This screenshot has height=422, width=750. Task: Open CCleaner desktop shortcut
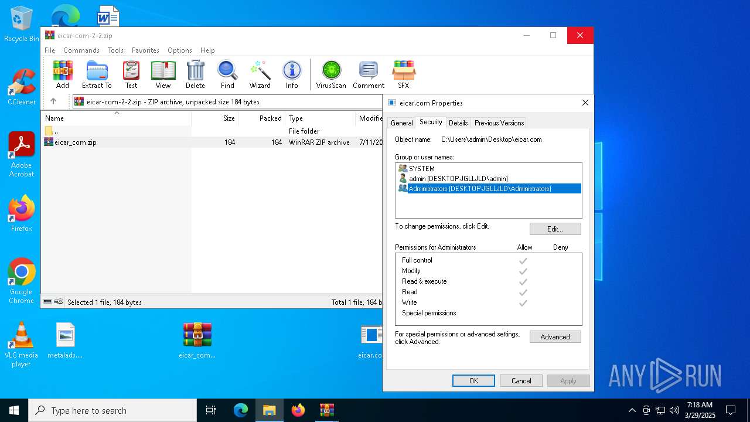coord(21,87)
